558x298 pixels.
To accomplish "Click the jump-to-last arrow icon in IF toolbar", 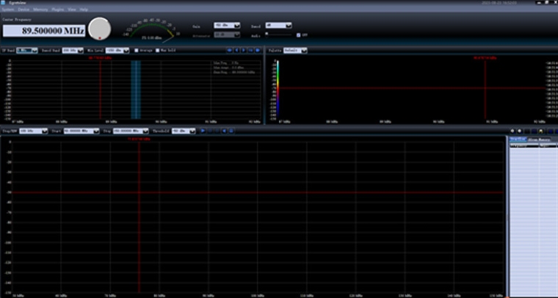I will [258, 50].
